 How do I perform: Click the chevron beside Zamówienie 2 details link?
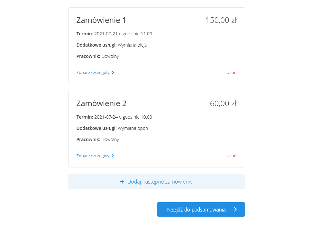coord(113,156)
